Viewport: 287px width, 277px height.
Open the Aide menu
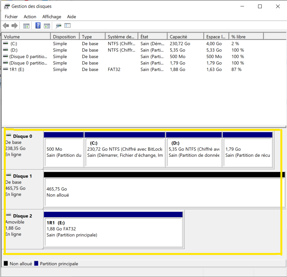click(x=72, y=17)
